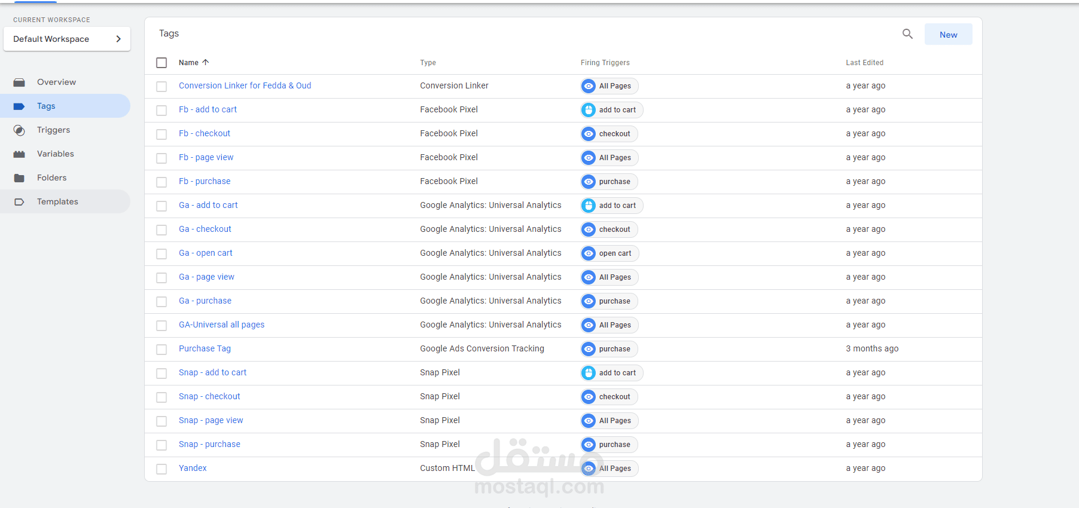Click the trigger icon on Purchase Tag row
The height and width of the screenshot is (508, 1079).
(x=589, y=349)
